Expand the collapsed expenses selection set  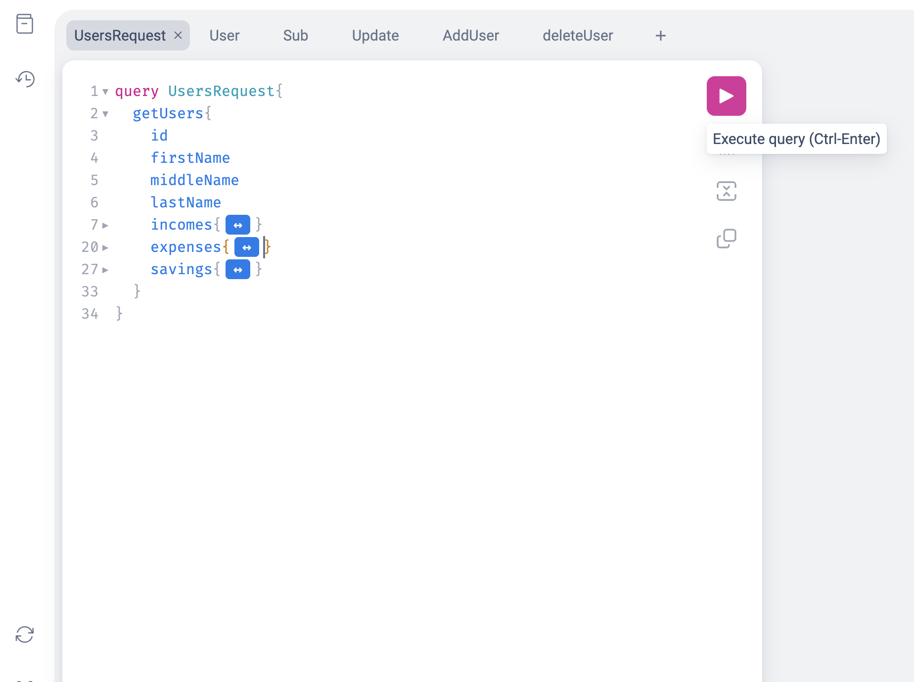click(247, 247)
